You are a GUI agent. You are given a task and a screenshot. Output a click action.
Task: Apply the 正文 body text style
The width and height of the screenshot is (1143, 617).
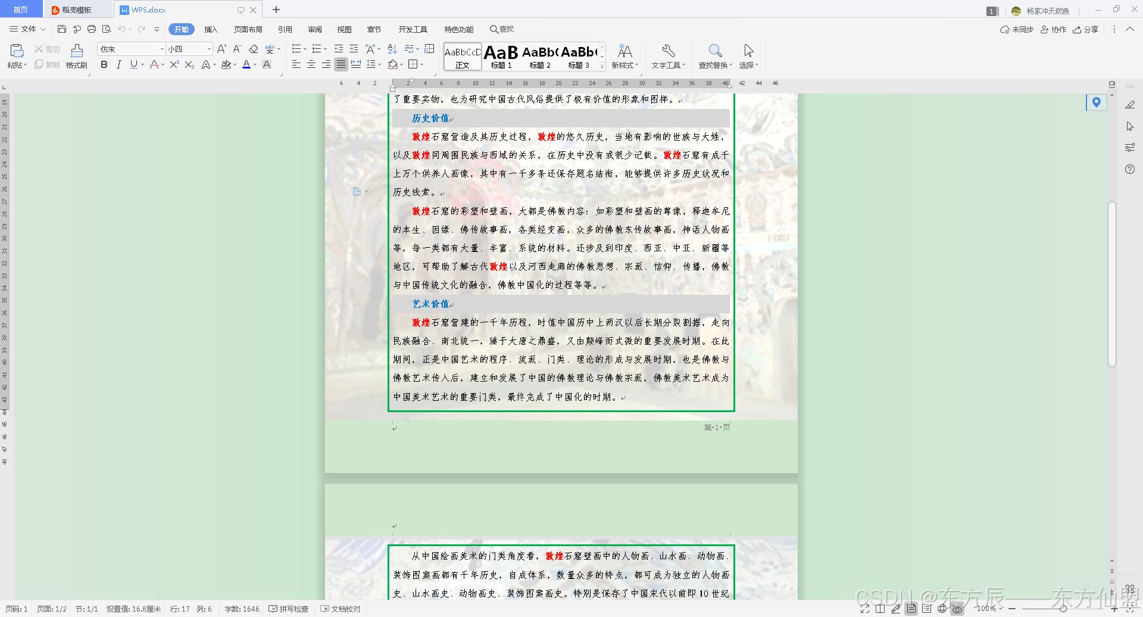point(463,57)
